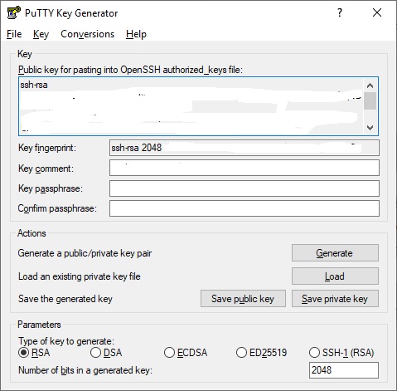
Task: Click the PuTTY key generator title icon
Action: (x=13, y=12)
